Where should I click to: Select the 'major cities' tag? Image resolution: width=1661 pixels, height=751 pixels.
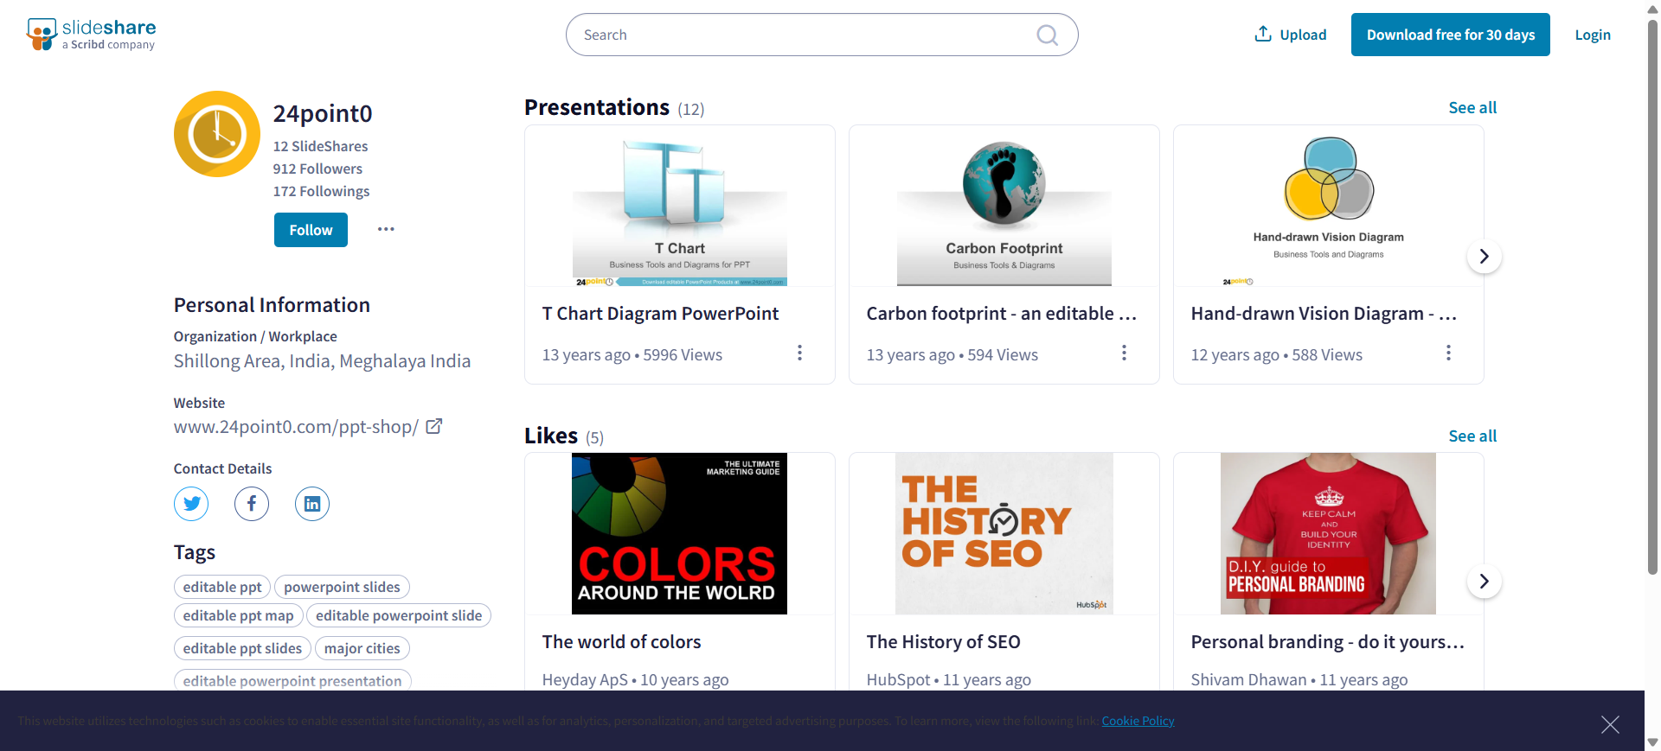[x=362, y=648]
